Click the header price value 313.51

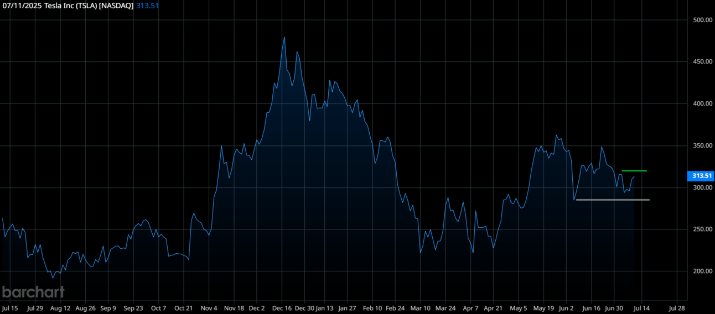coord(147,6)
